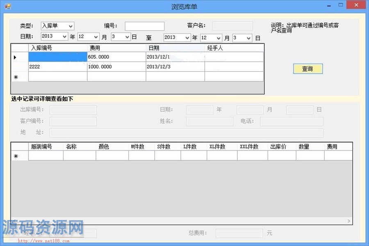Click the 查询 button
Screen dimensions: 369x246
point(308,69)
